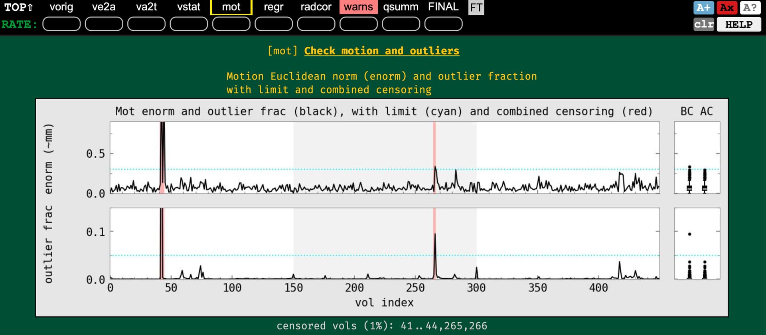Click the 'BC AC' boxplot heading
The width and height of the screenshot is (766, 335).
click(x=697, y=111)
